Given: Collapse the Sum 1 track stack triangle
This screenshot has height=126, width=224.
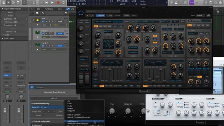Looking at the screenshot, I should pos(34,20).
